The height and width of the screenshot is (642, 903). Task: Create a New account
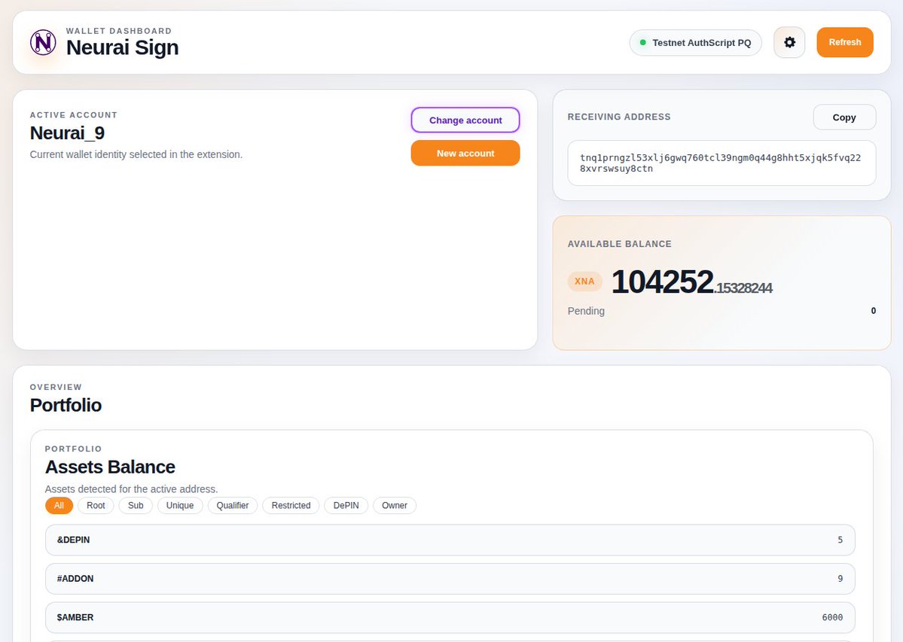[465, 153]
